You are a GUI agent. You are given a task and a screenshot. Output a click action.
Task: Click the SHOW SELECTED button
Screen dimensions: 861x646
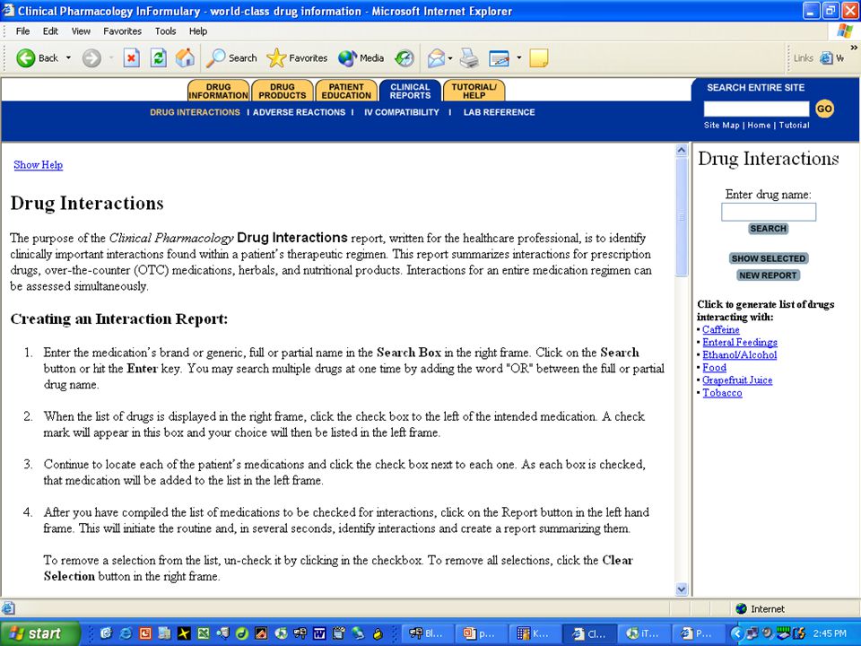[x=769, y=258]
